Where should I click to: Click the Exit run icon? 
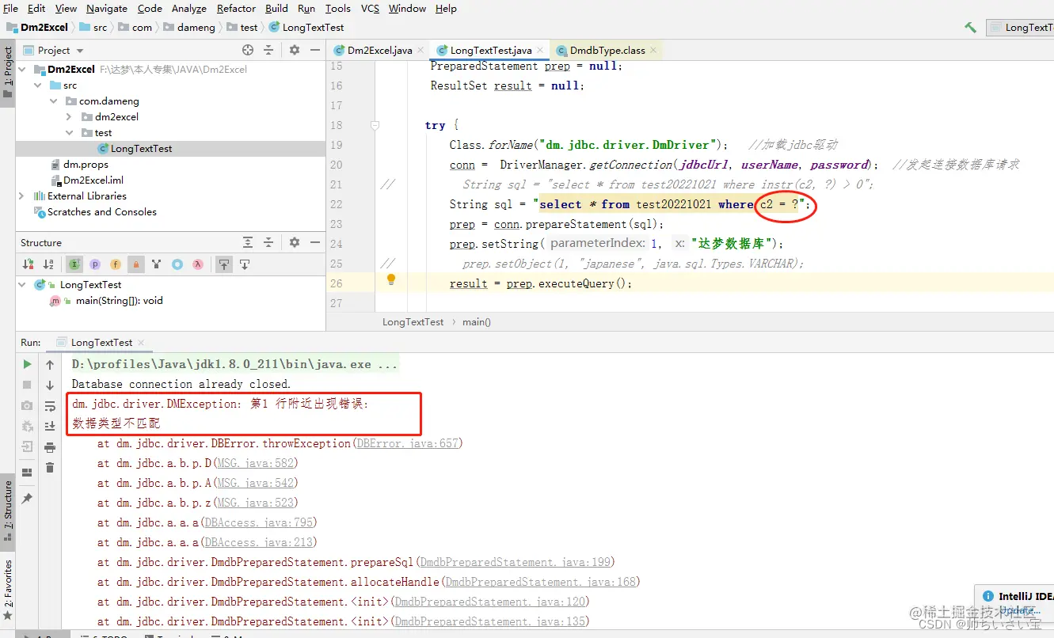[27, 446]
